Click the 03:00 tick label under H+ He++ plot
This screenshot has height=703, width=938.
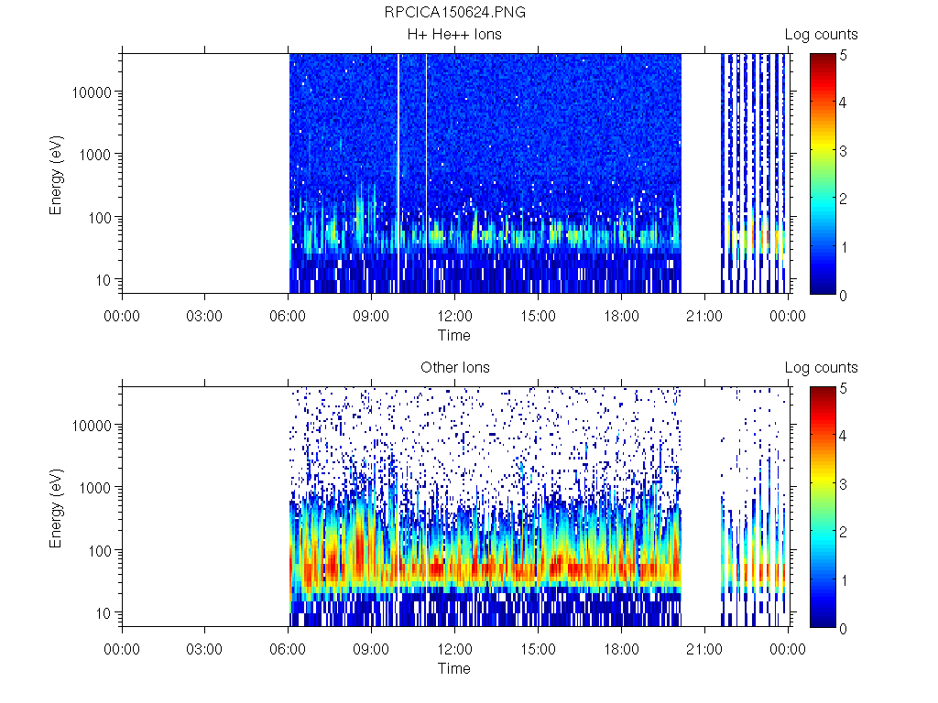click(204, 316)
